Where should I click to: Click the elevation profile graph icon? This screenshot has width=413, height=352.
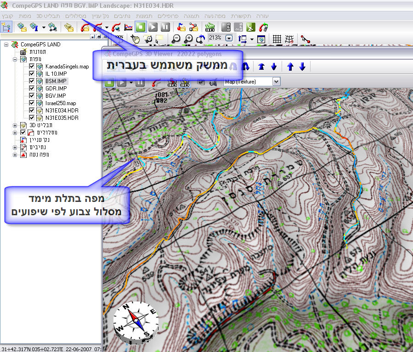click(129, 27)
